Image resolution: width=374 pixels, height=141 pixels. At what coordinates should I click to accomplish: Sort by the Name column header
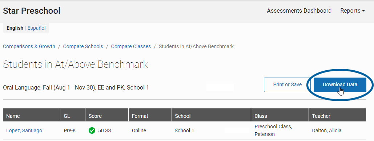tap(32, 116)
